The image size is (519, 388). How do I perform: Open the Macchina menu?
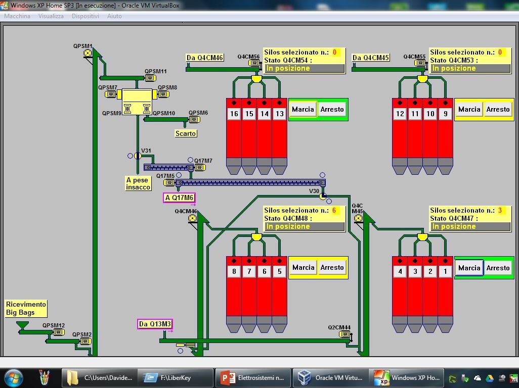[x=17, y=16]
